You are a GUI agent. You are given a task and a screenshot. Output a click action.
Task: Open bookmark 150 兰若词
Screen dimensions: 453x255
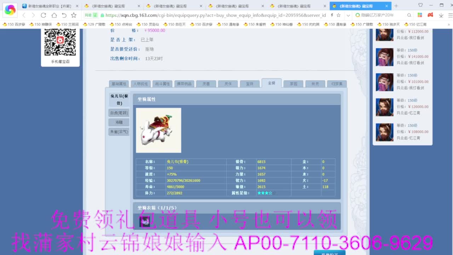[x=67, y=24]
